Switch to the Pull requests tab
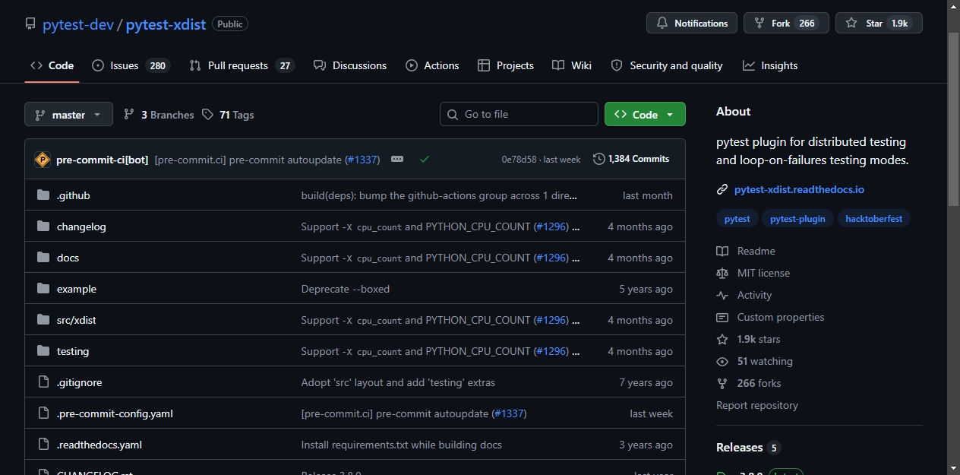The image size is (960, 475). (x=242, y=65)
